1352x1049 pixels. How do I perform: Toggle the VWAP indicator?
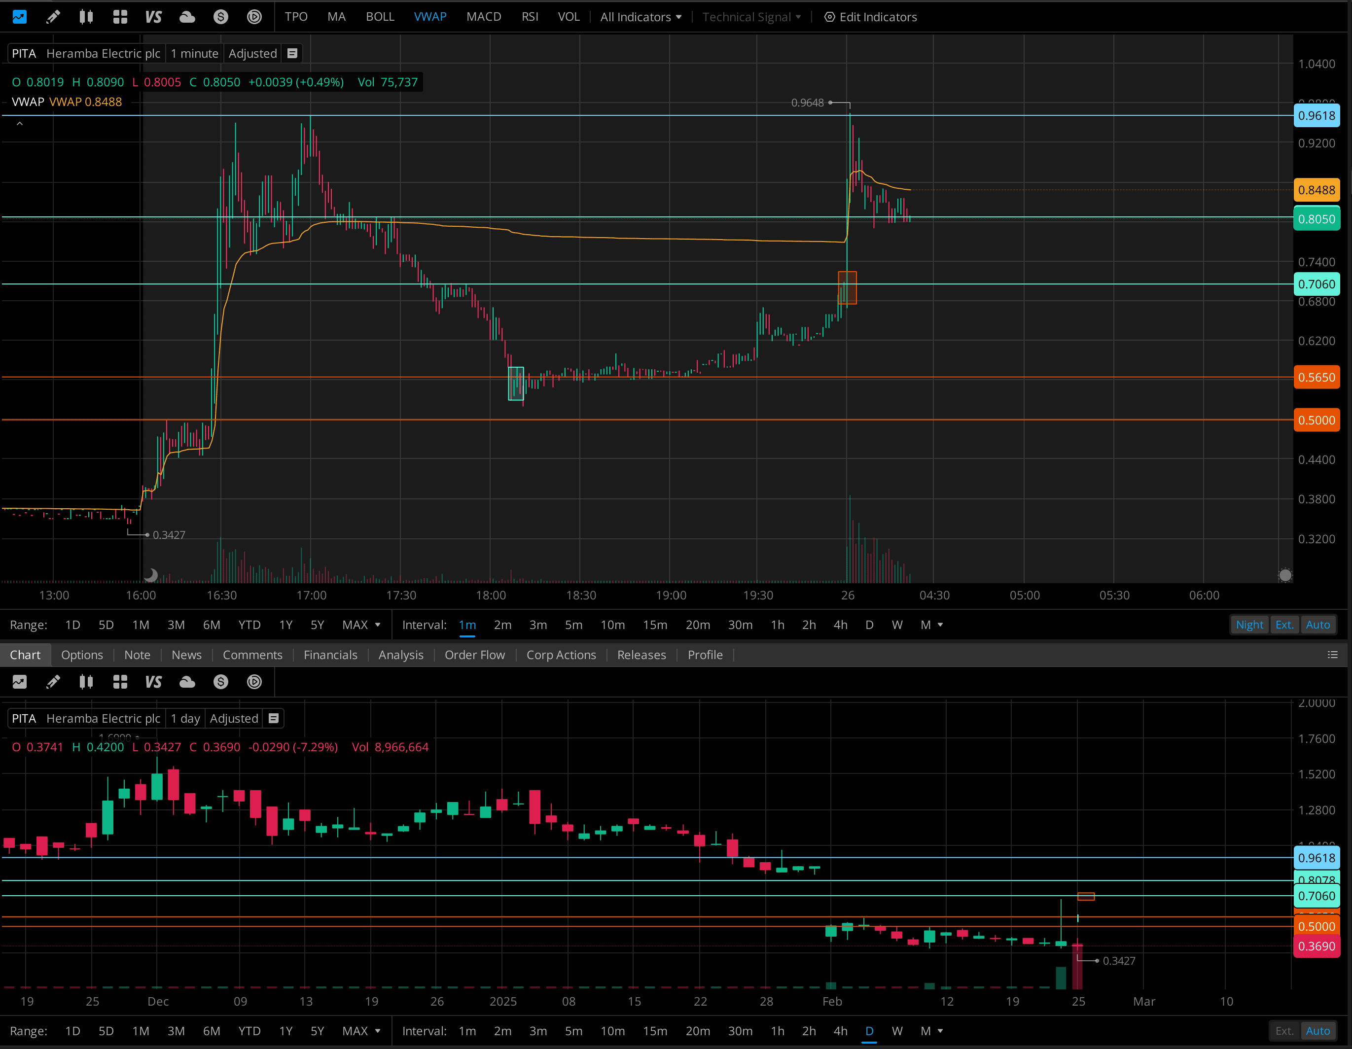(x=429, y=17)
